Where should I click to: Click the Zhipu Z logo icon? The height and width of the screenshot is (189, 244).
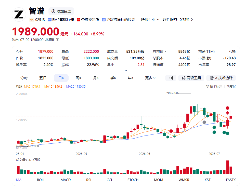tap(19, 15)
